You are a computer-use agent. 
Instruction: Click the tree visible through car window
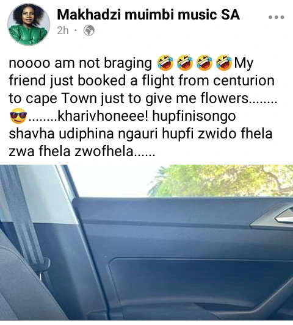point(221,180)
